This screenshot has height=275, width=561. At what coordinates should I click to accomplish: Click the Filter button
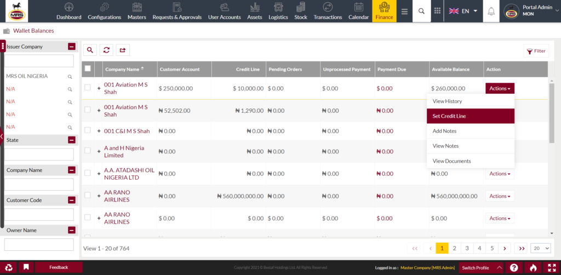click(536, 51)
